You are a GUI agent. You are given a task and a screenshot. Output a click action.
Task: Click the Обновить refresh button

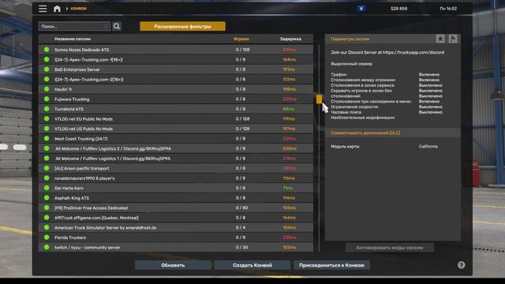coord(173,265)
